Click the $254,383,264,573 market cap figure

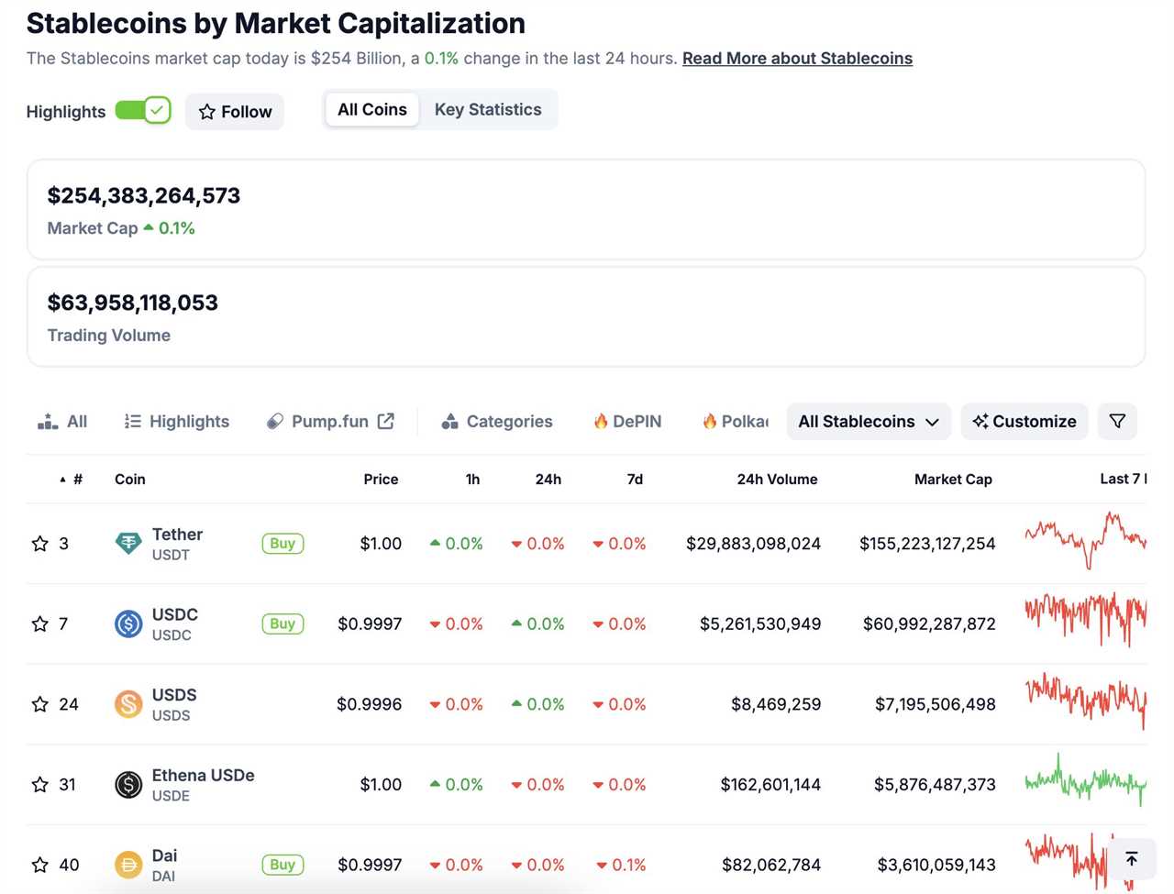pyautogui.click(x=144, y=195)
